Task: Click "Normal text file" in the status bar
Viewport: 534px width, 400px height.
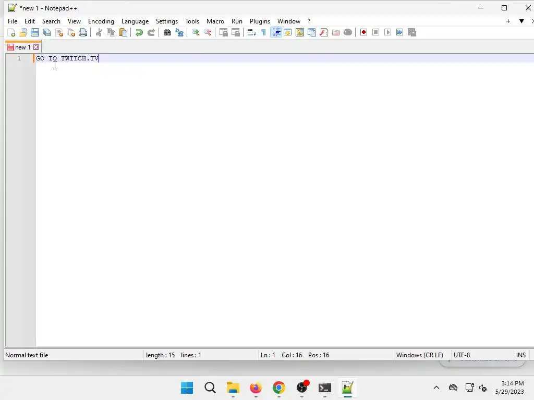Action: pyautogui.click(x=27, y=355)
